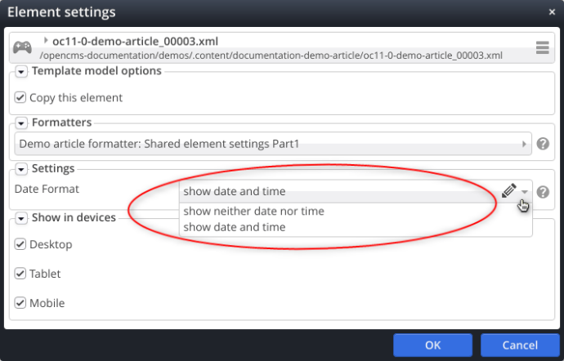Click the Date Format dropdown arrow
Image resolution: width=564 pixels, height=361 pixels.
click(525, 192)
